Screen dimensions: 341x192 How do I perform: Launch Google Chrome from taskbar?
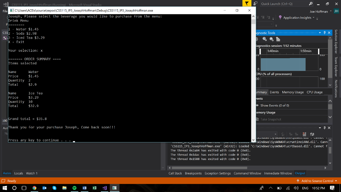point(34,188)
